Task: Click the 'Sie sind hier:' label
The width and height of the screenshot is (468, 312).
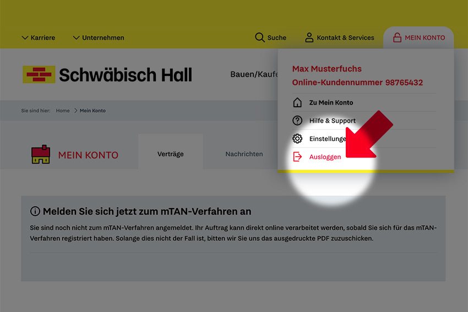Action: tap(36, 111)
